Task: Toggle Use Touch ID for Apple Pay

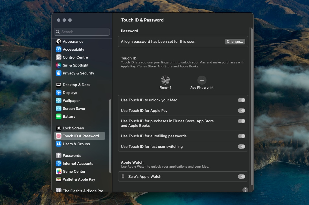Action: [x=241, y=110]
